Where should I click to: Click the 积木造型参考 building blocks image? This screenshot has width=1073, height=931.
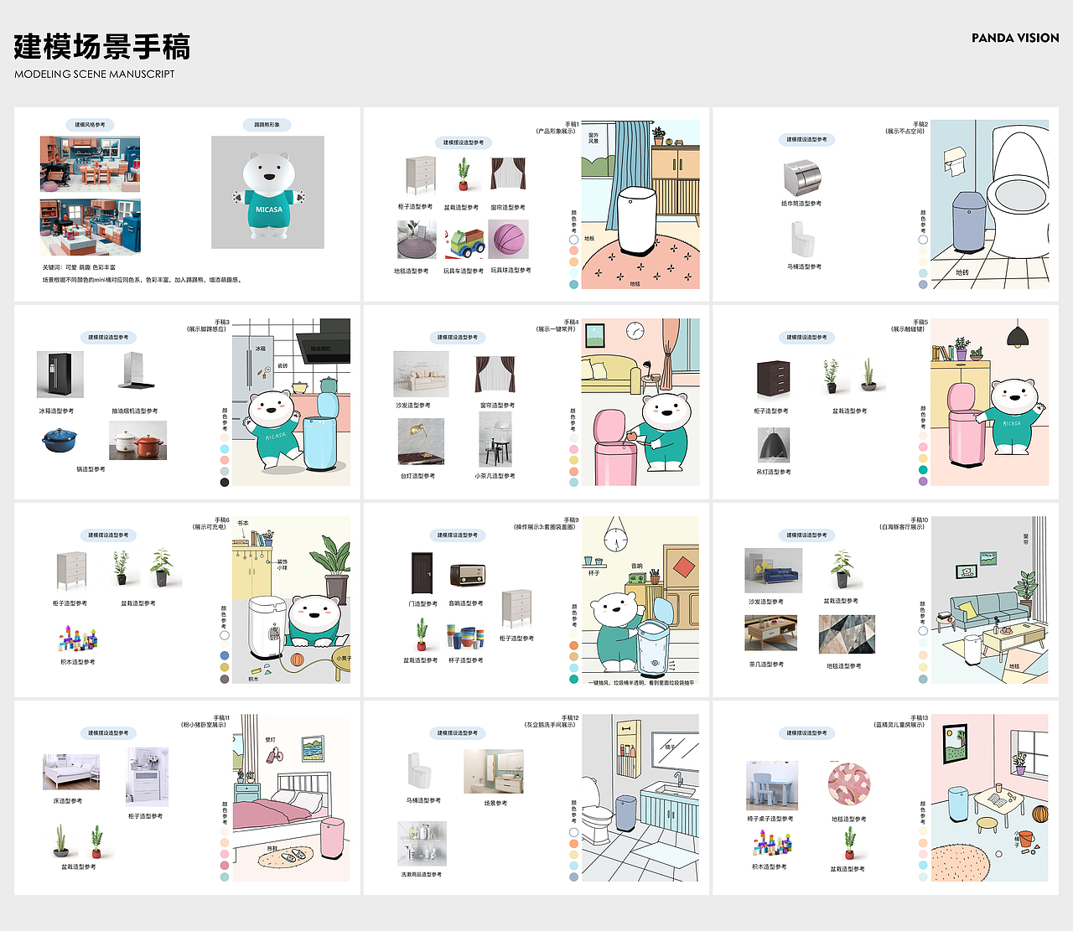[80, 641]
